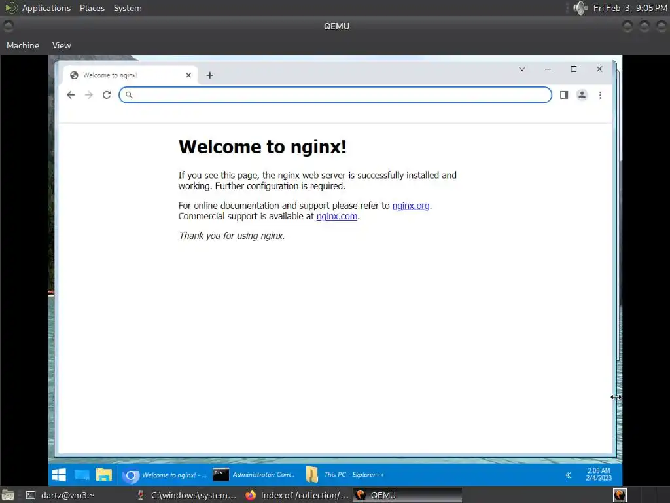This screenshot has height=503, width=670.
Task: Open a new browser tab with plus
Action: [210, 75]
